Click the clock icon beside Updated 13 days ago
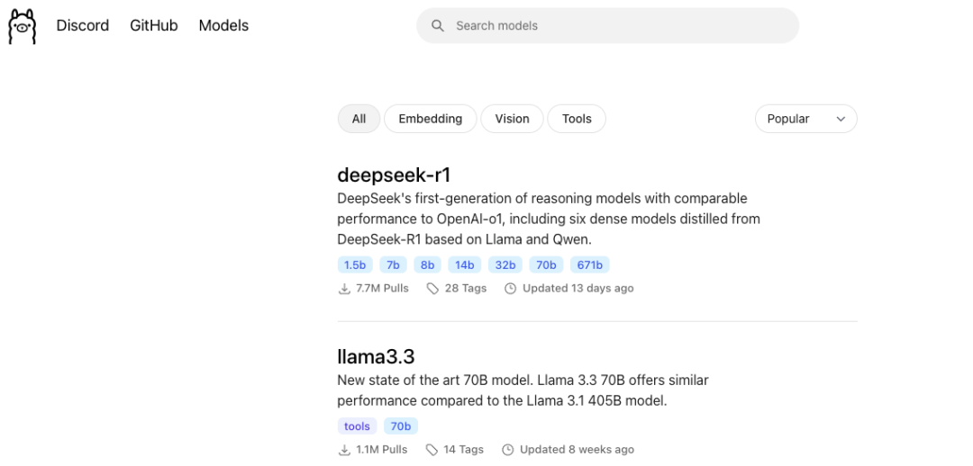Viewport: 973px width, 466px height. (510, 288)
